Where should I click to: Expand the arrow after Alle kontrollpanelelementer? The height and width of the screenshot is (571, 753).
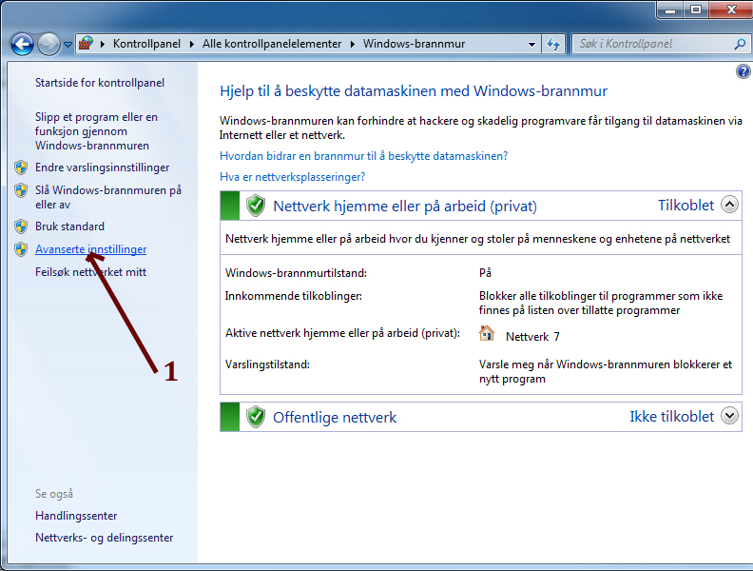click(353, 44)
